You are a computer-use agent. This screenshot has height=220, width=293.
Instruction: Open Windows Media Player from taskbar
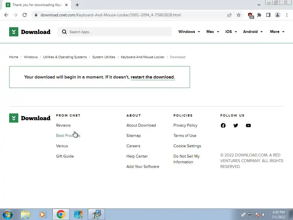click(x=43, y=215)
